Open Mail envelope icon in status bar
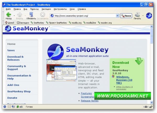This screenshot has height=113, width=157. pyautogui.click(x=9, y=107)
